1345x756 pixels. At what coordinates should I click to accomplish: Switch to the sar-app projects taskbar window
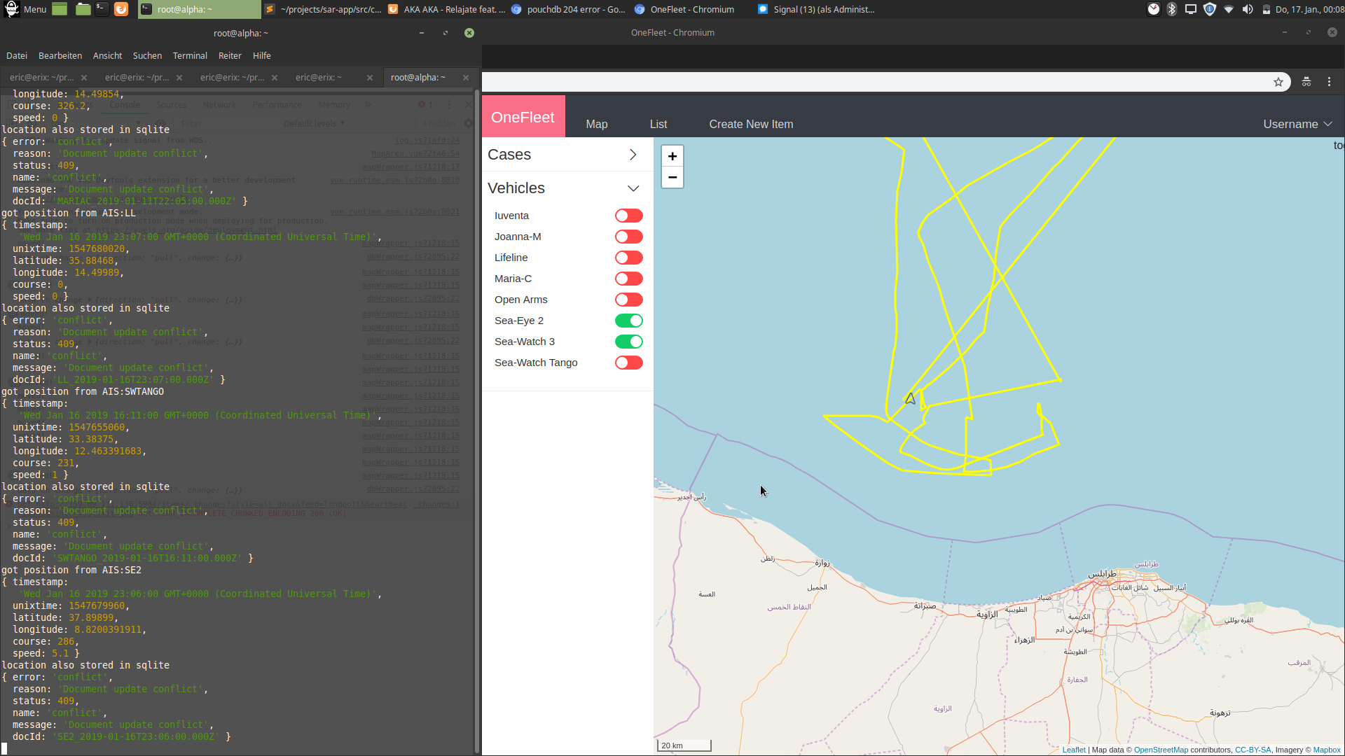pyautogui.click(x=323, y=9)
